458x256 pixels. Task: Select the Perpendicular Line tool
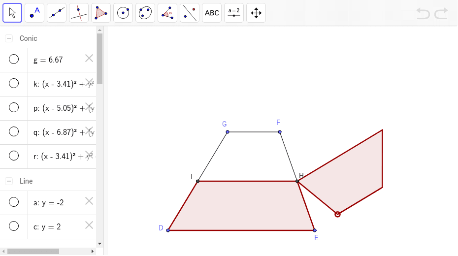(79, 13)
